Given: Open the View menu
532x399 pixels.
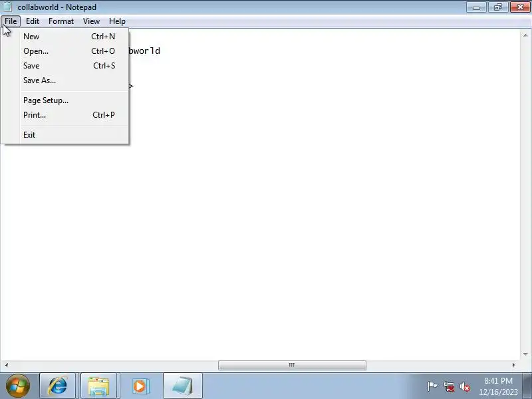Looking at the screenshot, I should (91, 21).
